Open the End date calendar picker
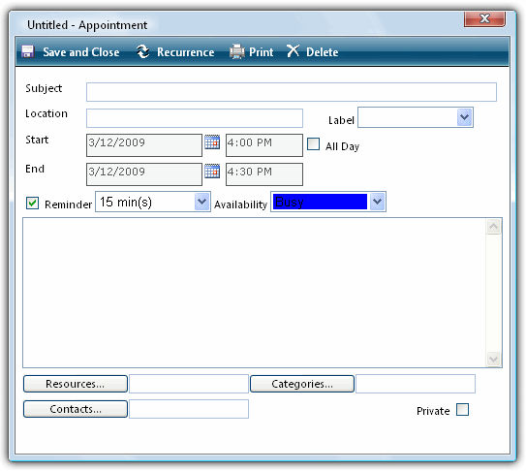 click(212, 171)
